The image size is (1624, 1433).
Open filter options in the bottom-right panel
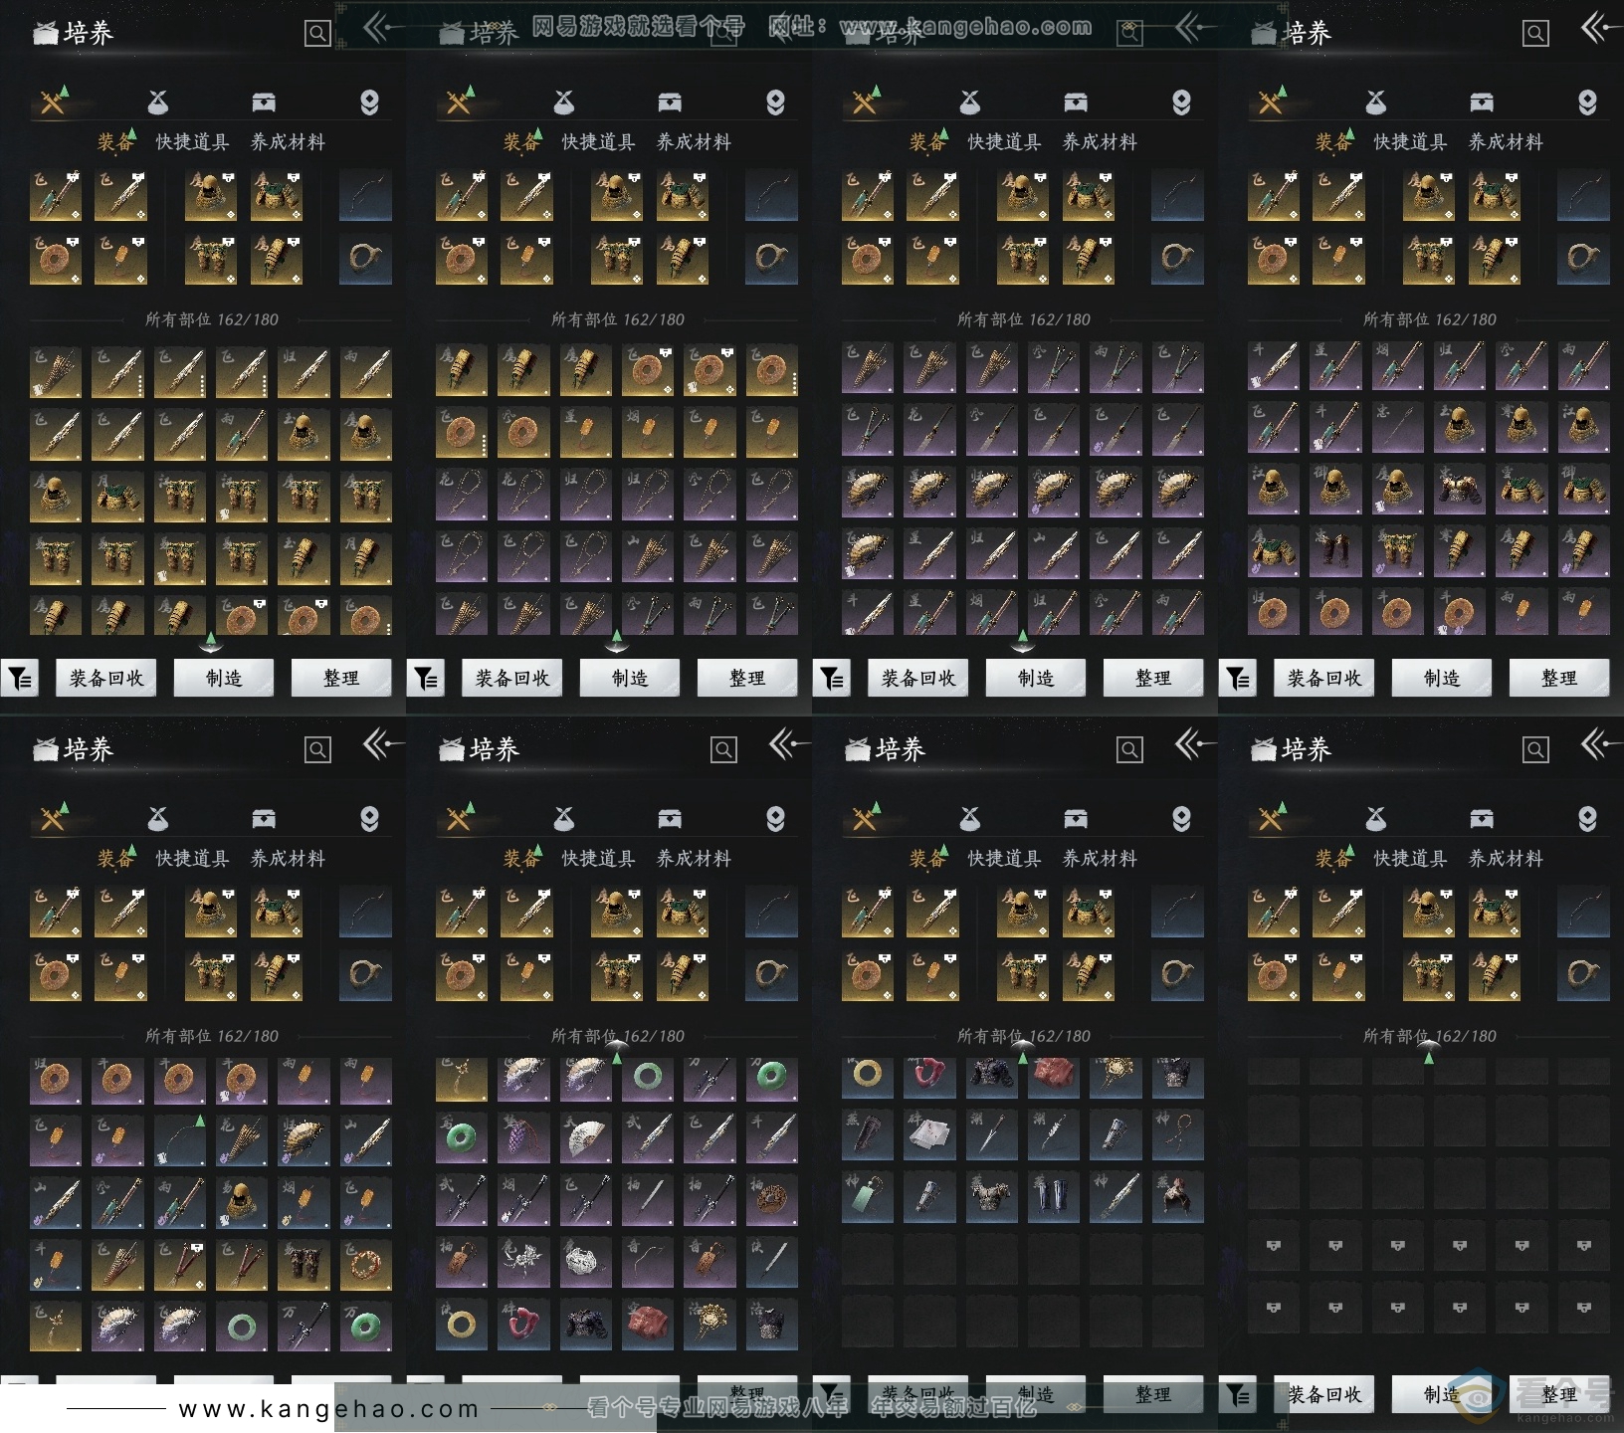click(x=1238, y=1394)
